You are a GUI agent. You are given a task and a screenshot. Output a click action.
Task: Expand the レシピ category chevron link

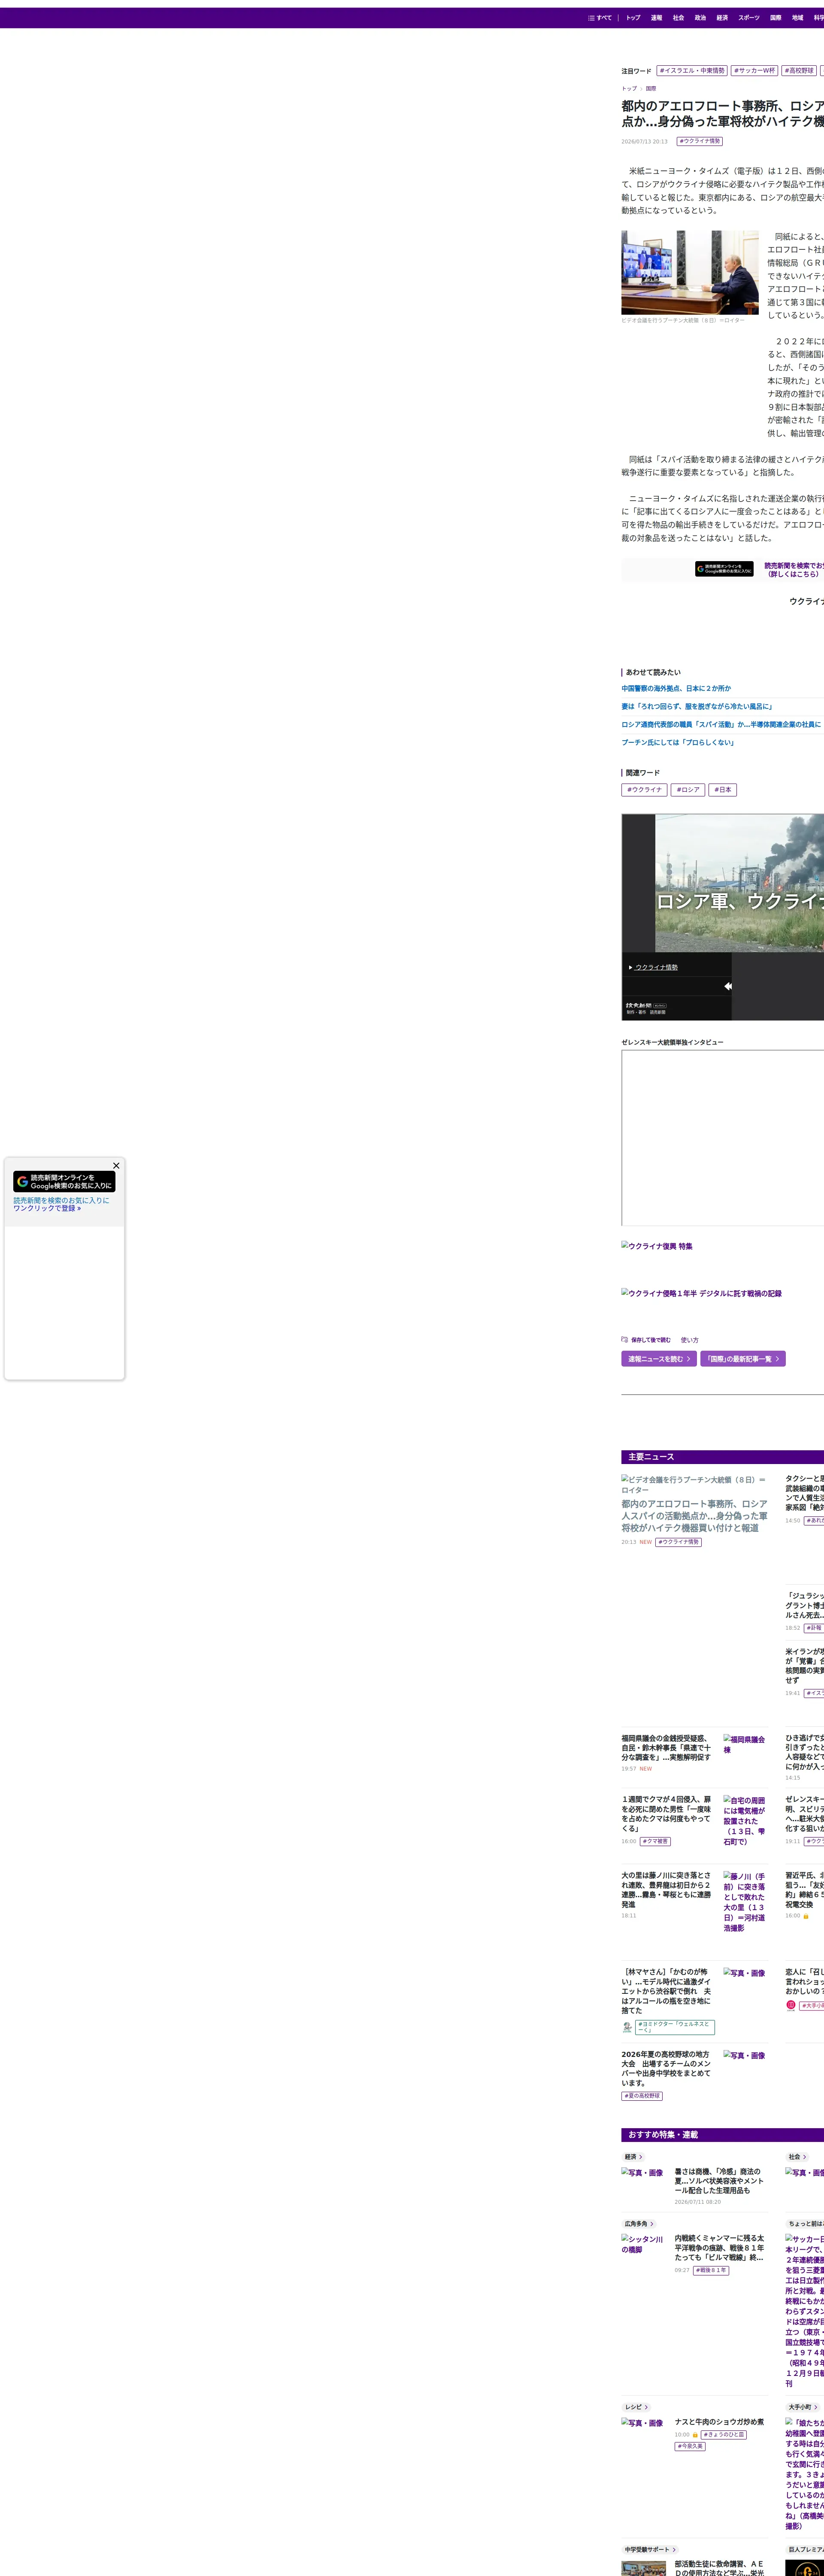tap(636, 2407)
